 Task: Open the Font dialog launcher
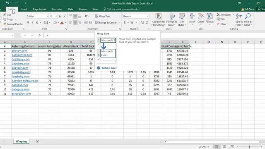(66, 29)
